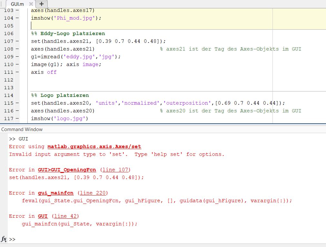Image resolution: width=326 pixels, height=247 pixels.
Task: Open a new editor tab with plus button
Action: click(42, 4)
